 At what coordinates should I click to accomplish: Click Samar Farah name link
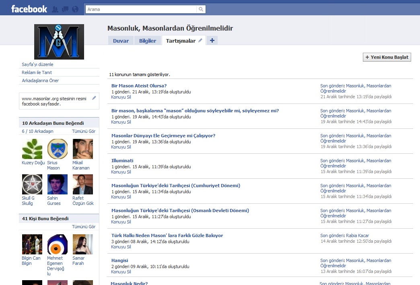tap(78, 260)
